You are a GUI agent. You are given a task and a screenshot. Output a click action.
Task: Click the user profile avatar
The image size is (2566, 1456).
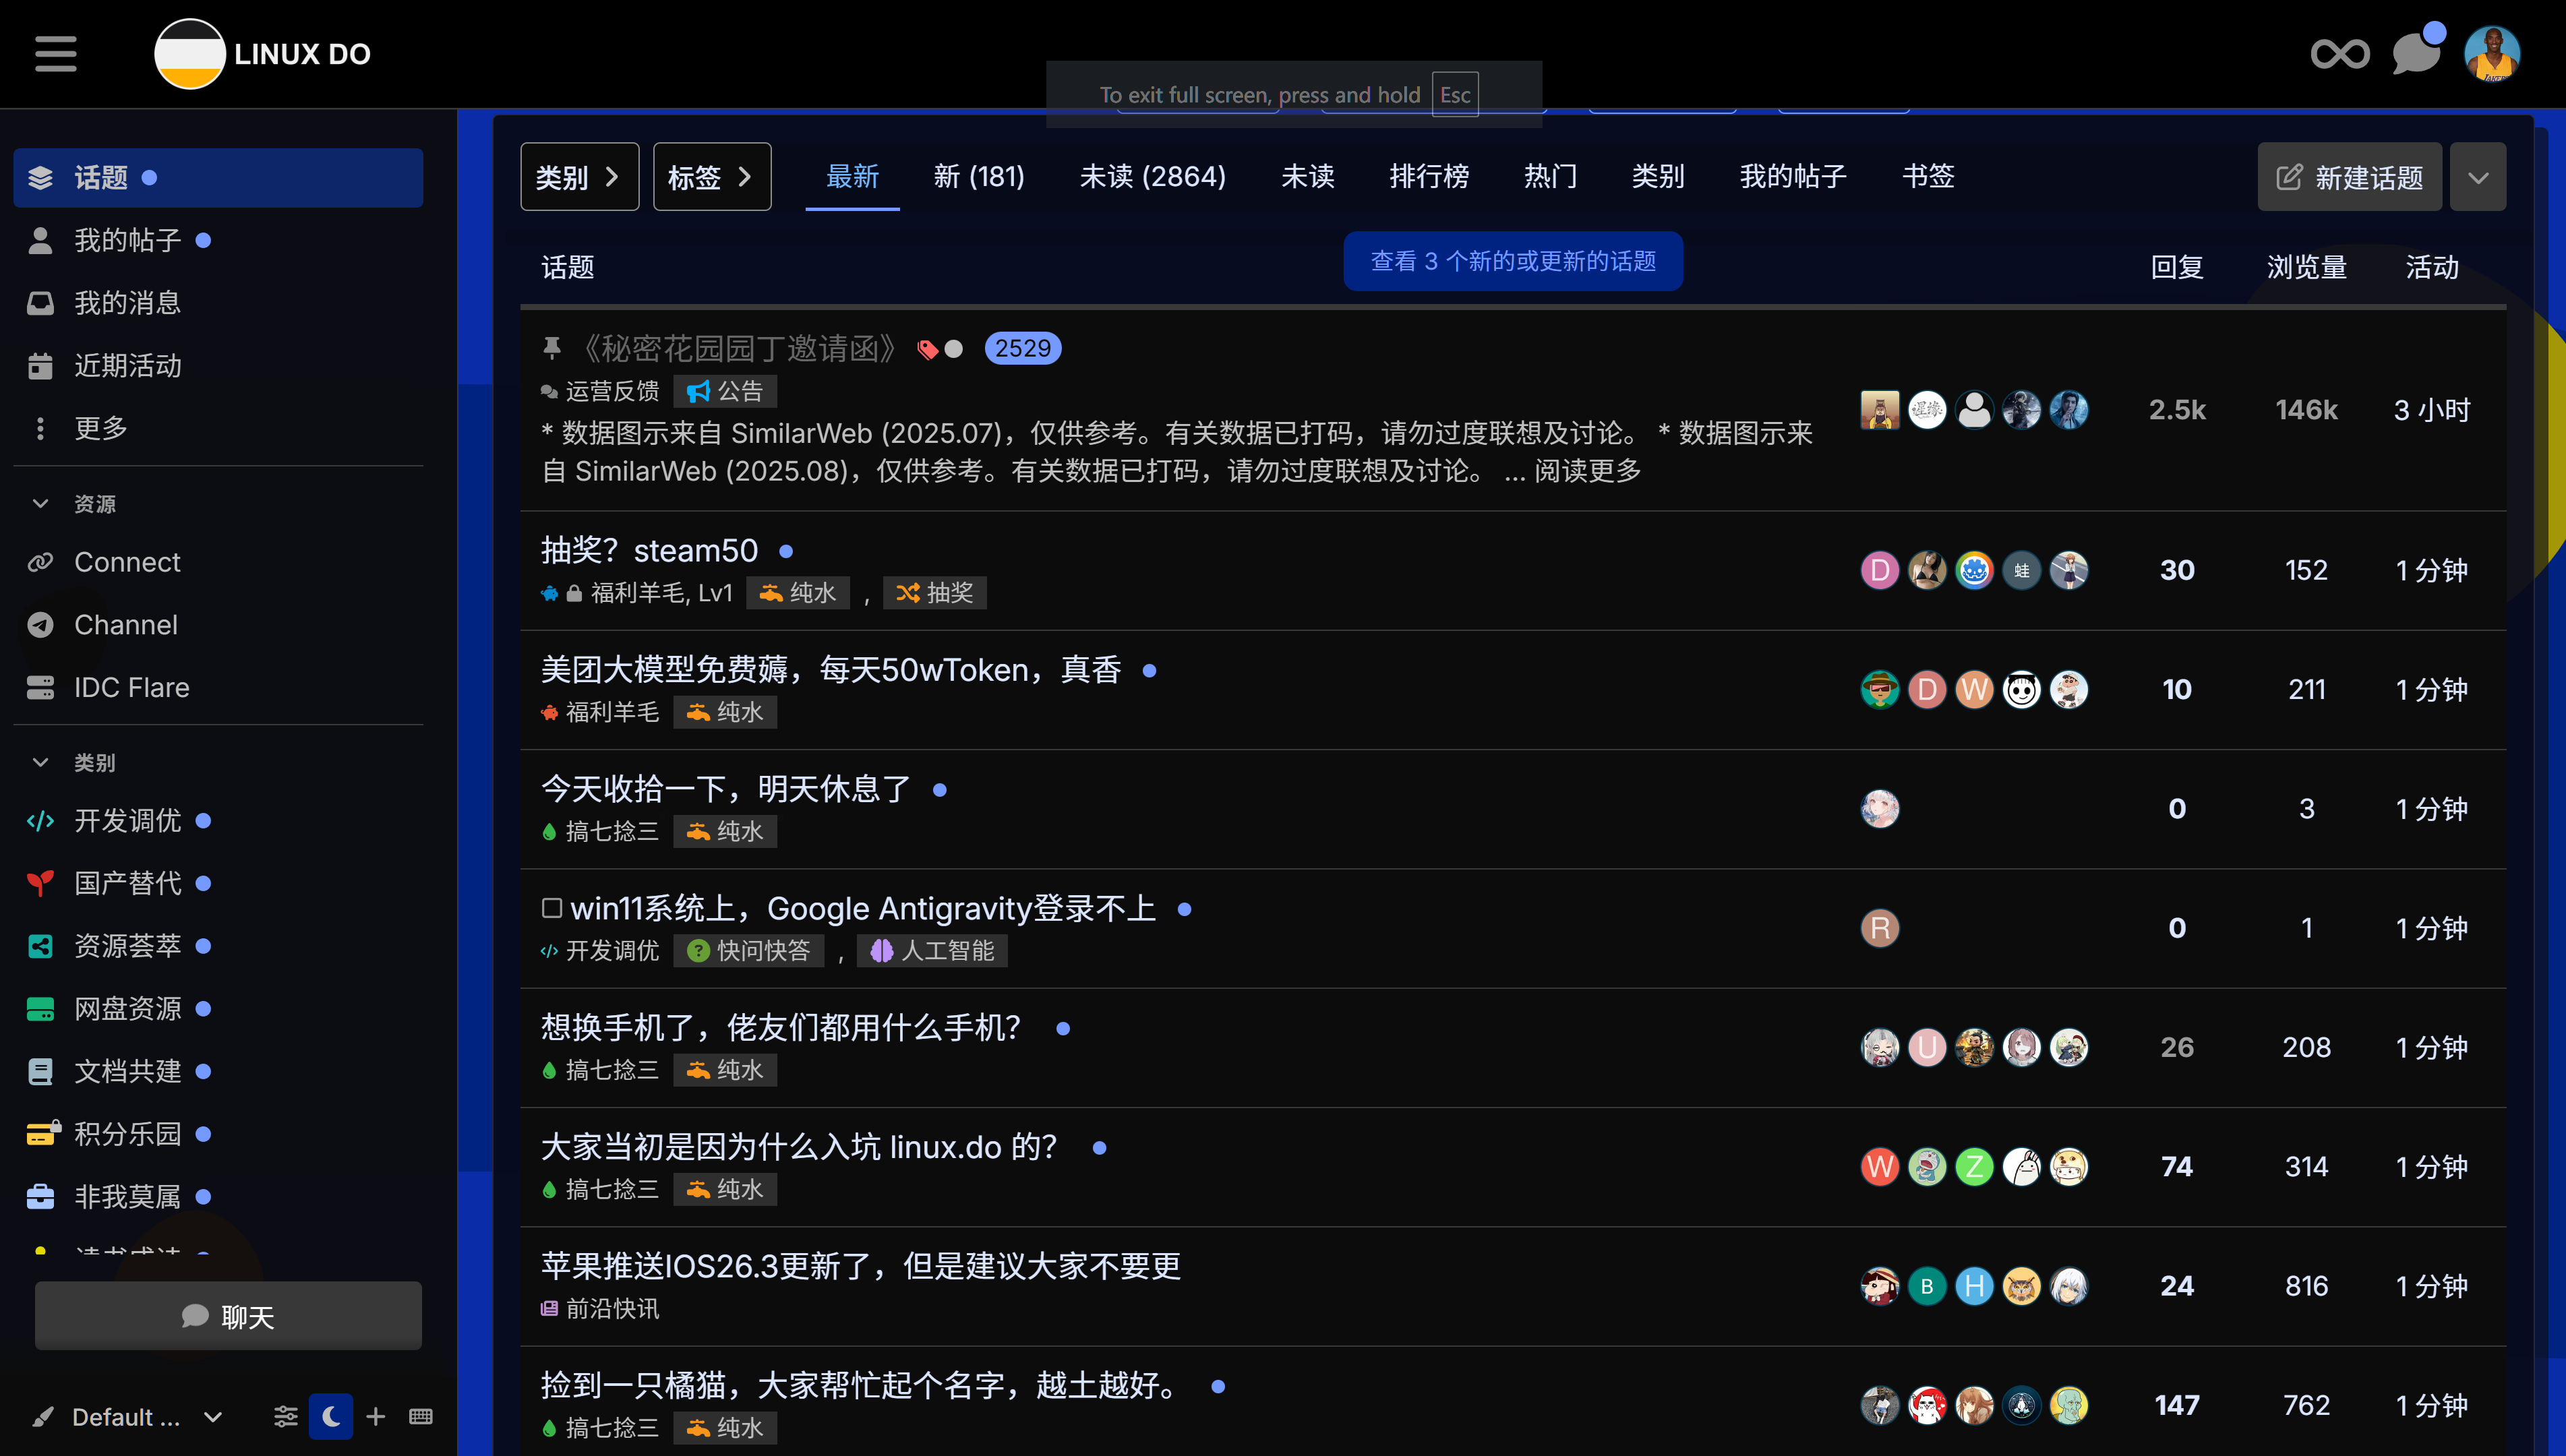(x=2491, y=54)
